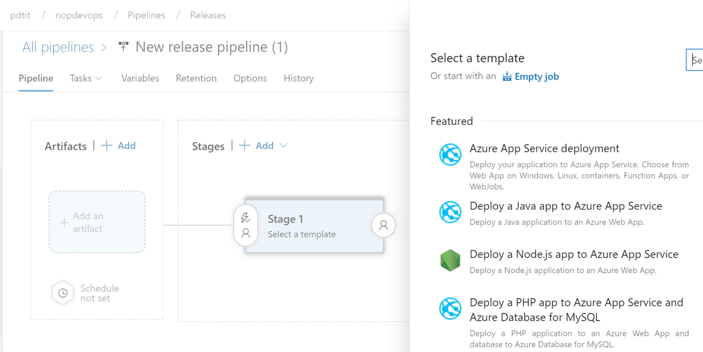703x352 pixels.
Task: Click the schedule clock icon below Artifacts
Action: [63, 293]
